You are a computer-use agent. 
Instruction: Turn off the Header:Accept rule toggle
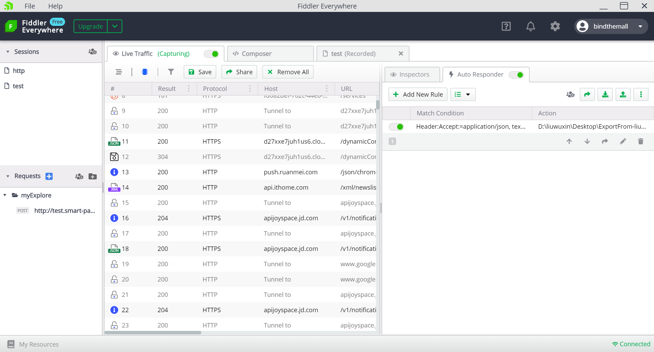(396, 127)
